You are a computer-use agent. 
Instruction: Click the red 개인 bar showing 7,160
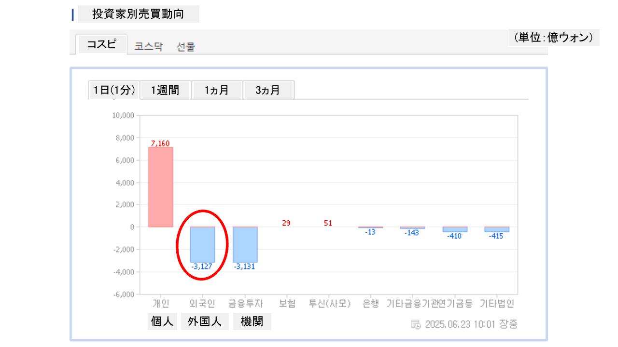(161, 187)
